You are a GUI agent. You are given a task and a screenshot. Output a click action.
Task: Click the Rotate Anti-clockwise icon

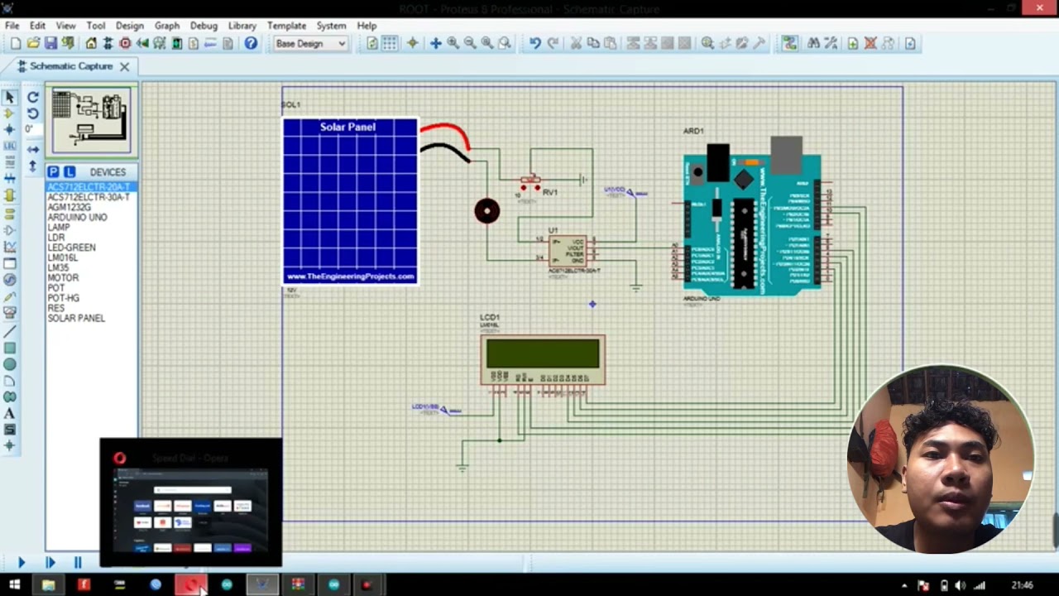[x=33, y=113]
